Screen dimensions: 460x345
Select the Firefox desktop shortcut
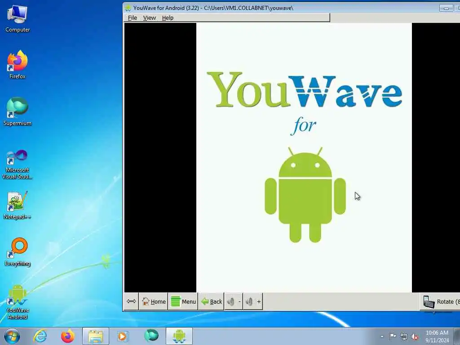tap(18, 65)
